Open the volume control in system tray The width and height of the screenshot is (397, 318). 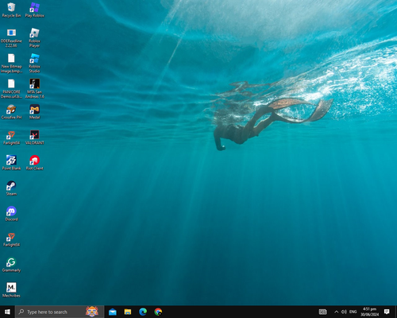[x=344, y=312]
